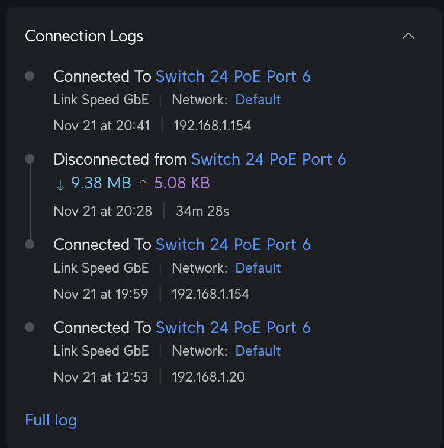Select the timeline dot for the 12:53 connection
Screen dimensions: 444x448
(30, 327)
